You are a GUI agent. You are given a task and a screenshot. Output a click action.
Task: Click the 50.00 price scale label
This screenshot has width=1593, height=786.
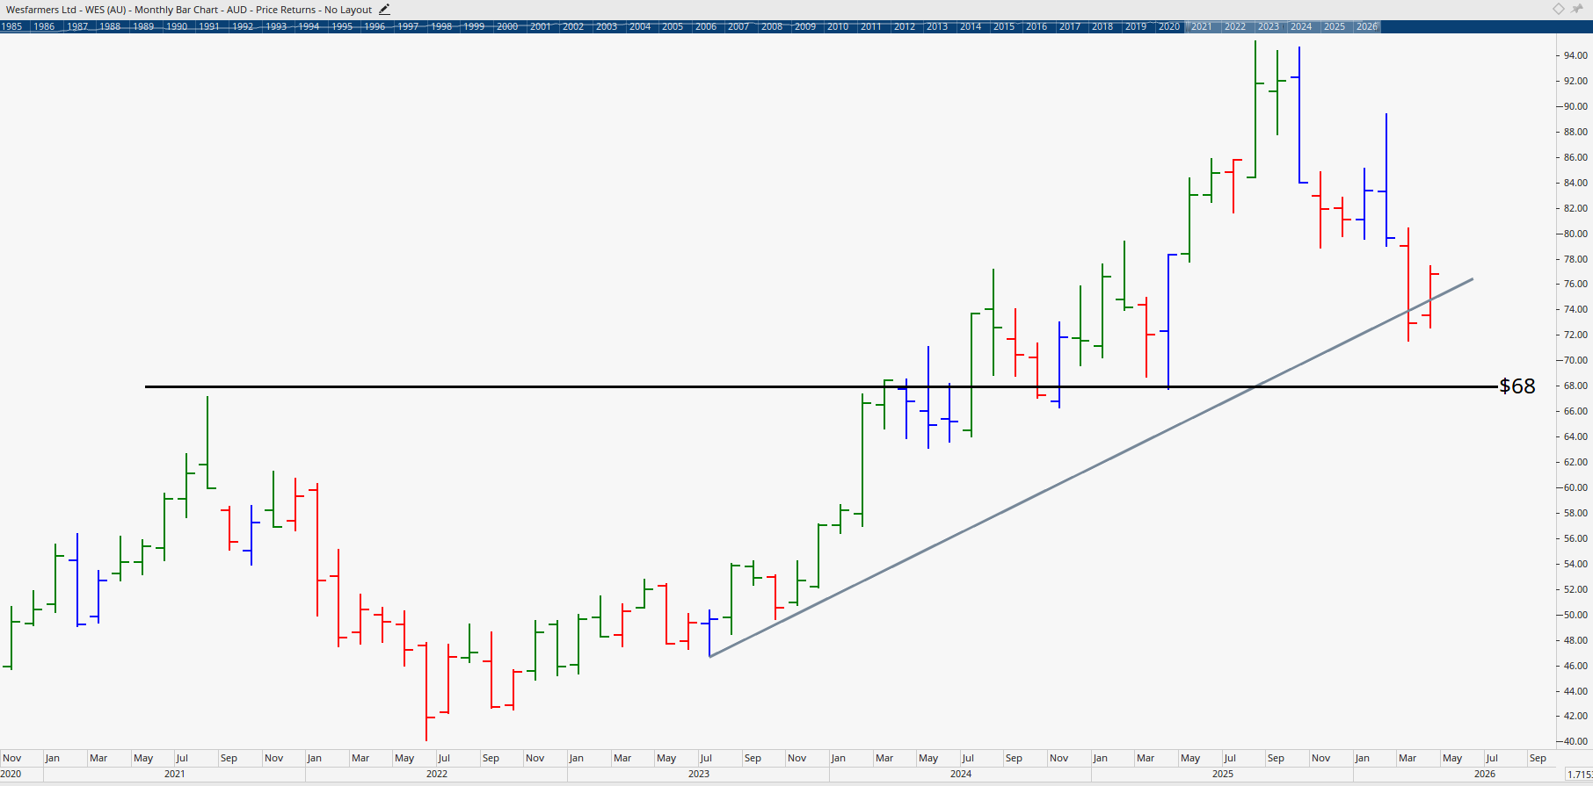[x=1575, y=615]
